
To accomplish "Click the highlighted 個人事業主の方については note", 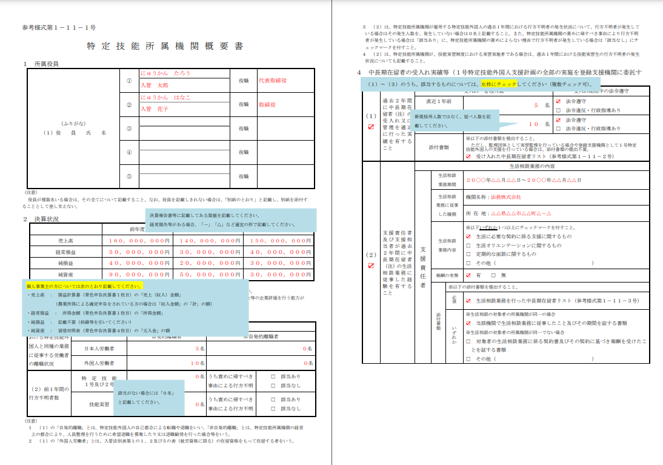I will [84, 286].
